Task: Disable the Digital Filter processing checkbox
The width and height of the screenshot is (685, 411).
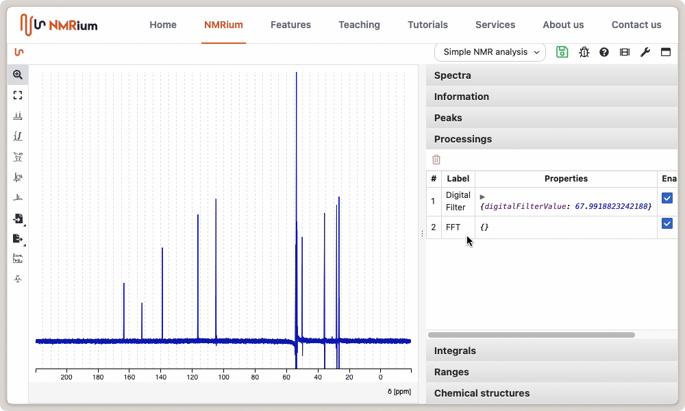Action: pyautogui.click(x=667, y=198)
